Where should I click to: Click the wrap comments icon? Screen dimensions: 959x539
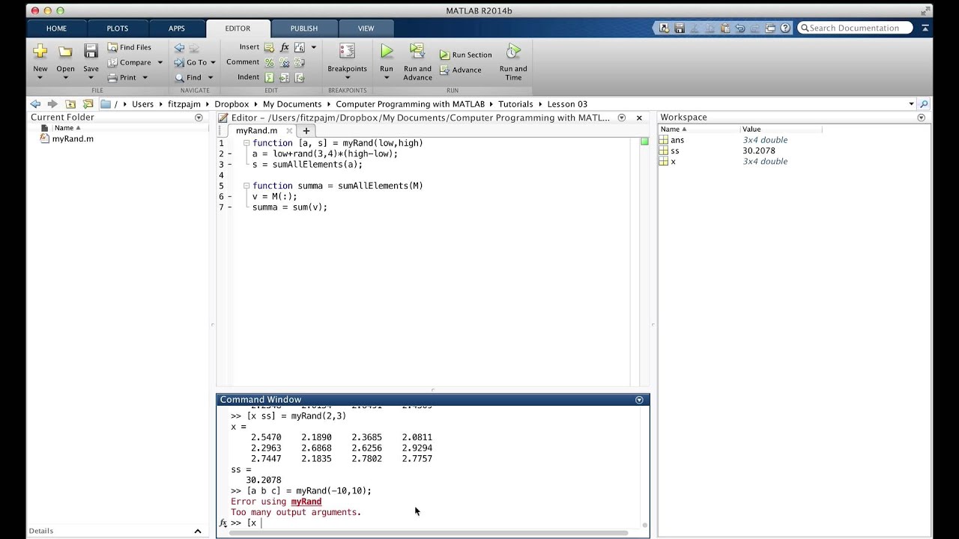pos(300,62)
